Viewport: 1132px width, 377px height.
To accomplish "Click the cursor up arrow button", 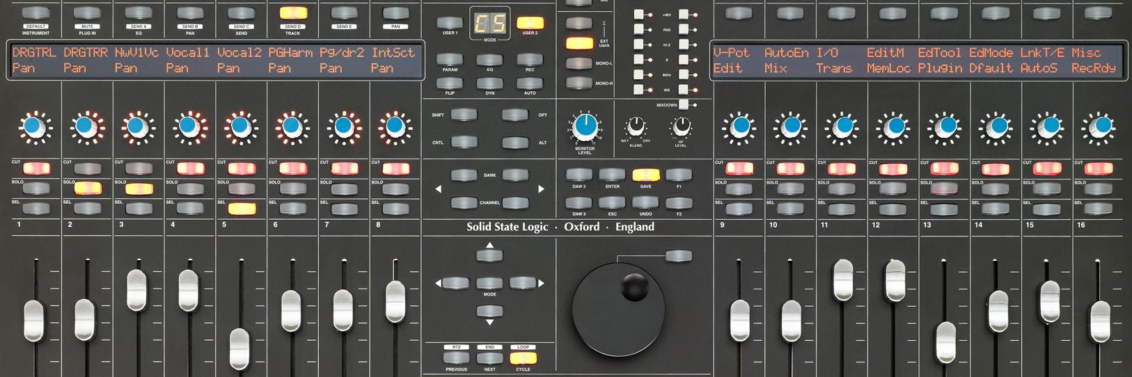I will click(489, 255).
